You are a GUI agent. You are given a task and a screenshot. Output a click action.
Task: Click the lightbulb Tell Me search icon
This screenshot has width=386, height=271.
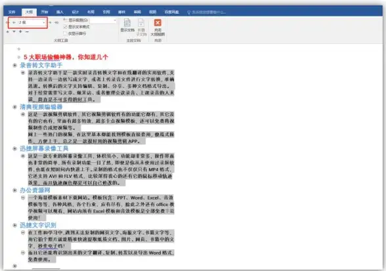tap(189, 12)
